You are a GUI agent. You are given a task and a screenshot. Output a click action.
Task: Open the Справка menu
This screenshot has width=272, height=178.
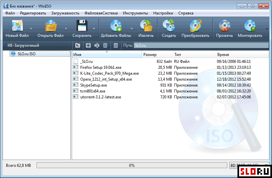tap(186, 13)
